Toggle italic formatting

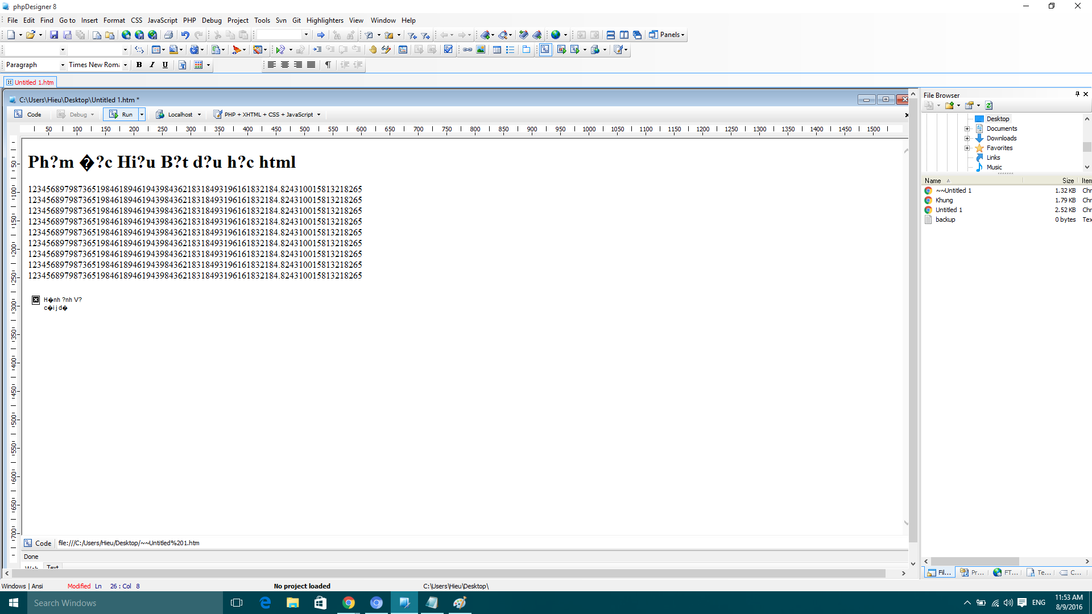tap(152, 65)
